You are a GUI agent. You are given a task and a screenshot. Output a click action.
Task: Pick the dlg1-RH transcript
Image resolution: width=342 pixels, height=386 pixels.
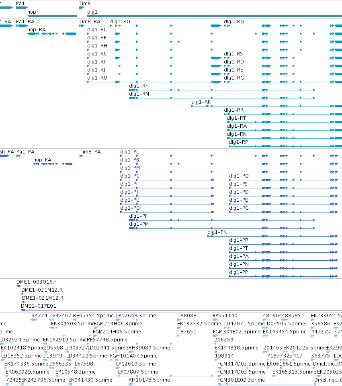pyautogui.click(x=215, y=50)
